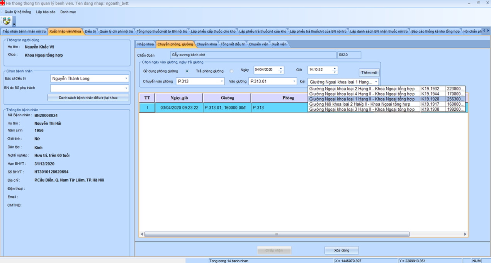Image resolution: width=491 pixels, height=263 pixels.
Task: Select the 'Sử dụng phòng giường' radio button
Action: pos(187,71)
